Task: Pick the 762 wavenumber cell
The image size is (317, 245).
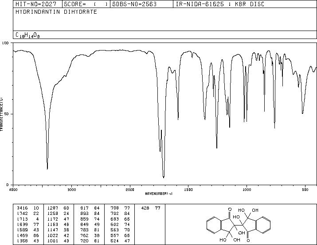Action: click(84, 235)
